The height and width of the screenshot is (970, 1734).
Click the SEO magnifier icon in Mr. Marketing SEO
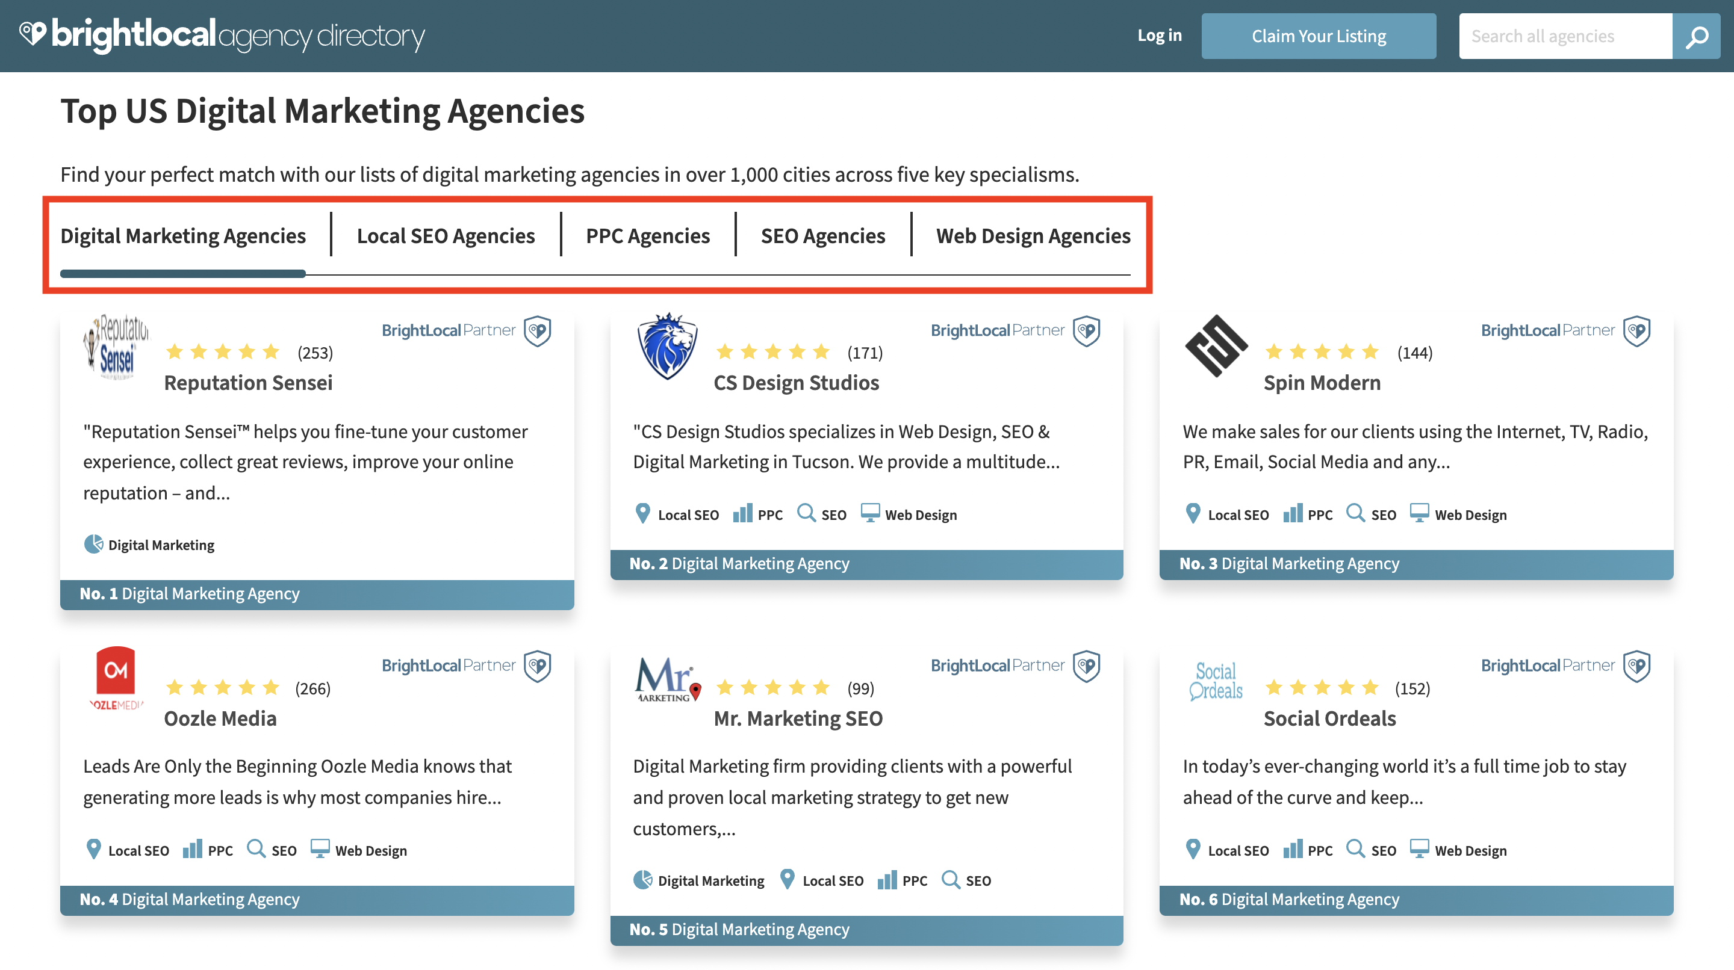tap(951, 880)
